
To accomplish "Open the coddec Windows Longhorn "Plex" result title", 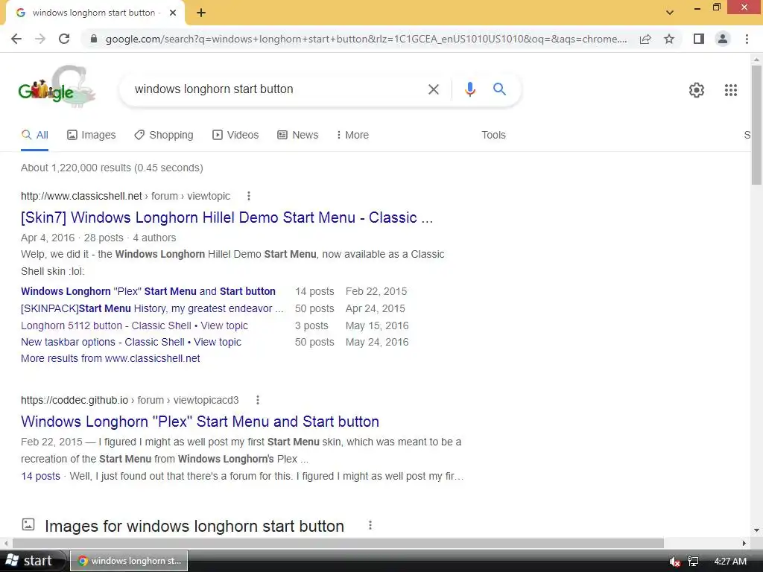I will coord(200,422).
